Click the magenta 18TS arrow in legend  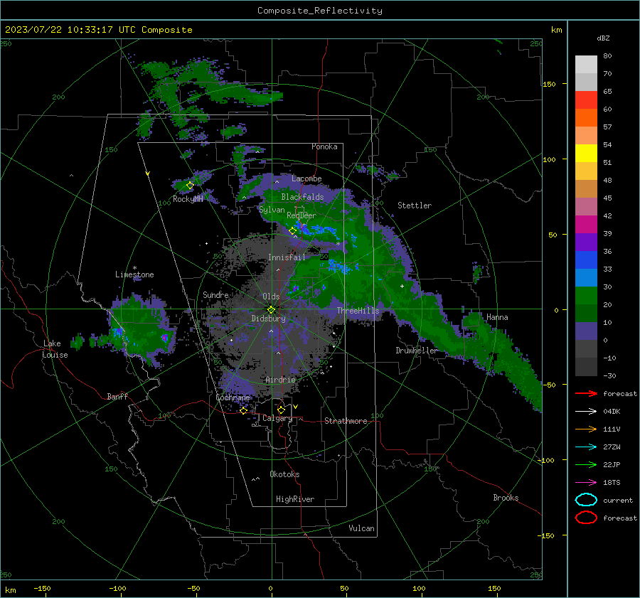pyautogui.click(x=586, y=483)
